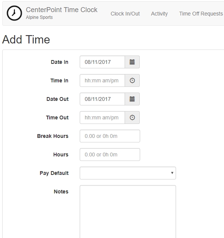Click into the Hours field
The height and width of the screenshot is (238, 224).
(x=110, y=155)
